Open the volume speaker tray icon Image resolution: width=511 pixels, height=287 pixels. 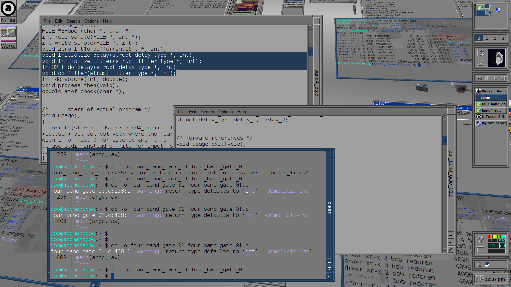479,264
